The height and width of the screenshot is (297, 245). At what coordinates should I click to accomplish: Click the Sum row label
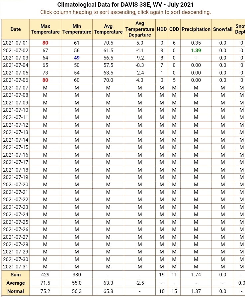click(16, 275)
